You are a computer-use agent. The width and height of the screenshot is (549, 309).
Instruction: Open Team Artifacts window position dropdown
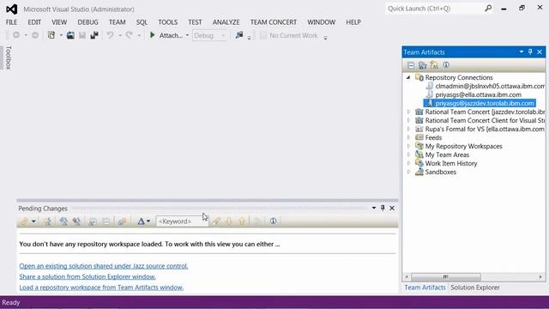(x=522, y=51)
